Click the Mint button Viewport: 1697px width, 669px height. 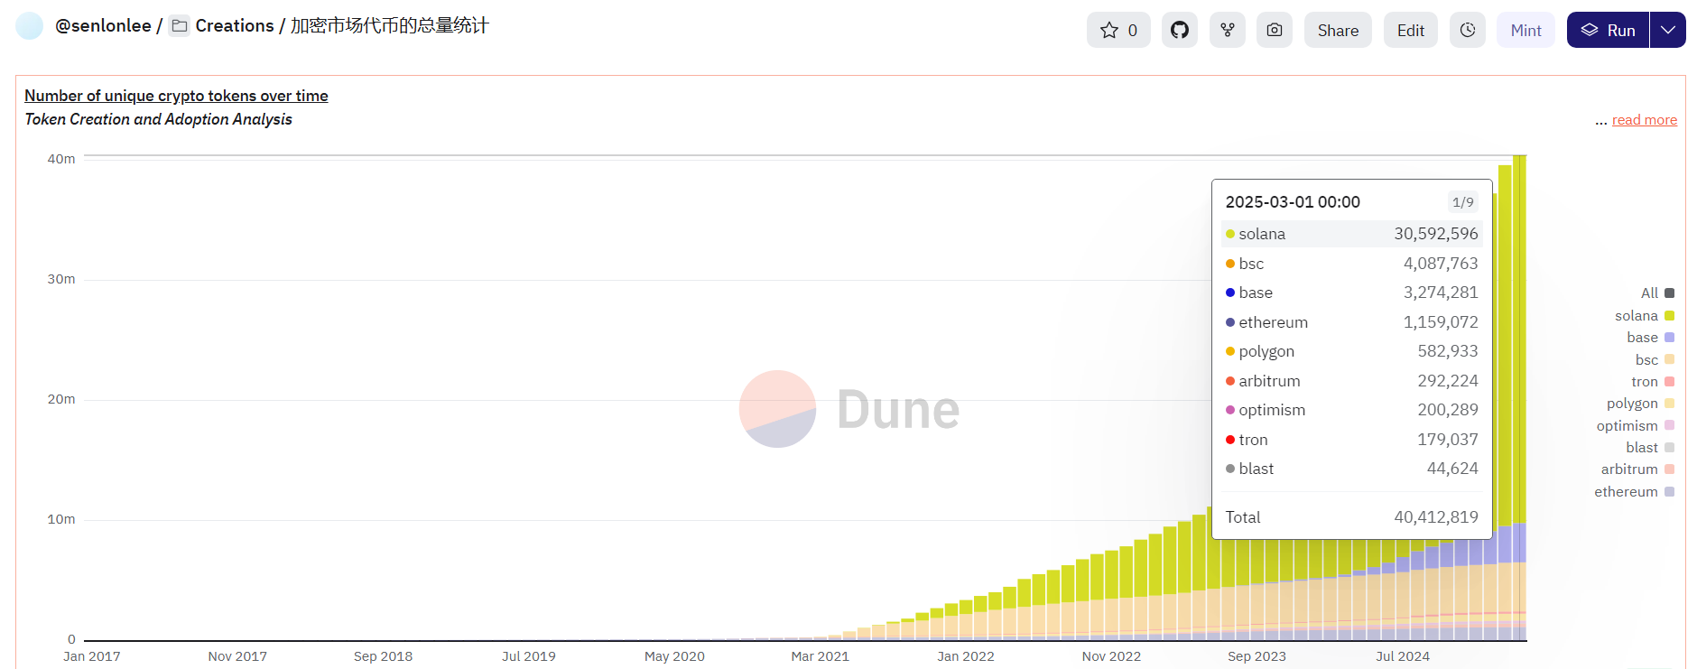pyautogui.click(x=1525, y=30)
